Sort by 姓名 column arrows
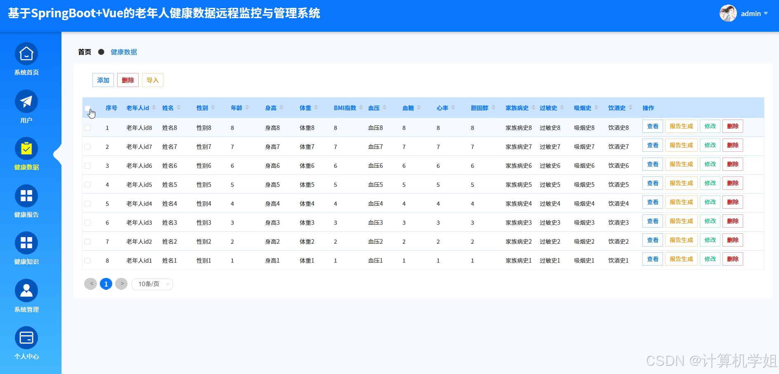 click(x=179, y=108)
